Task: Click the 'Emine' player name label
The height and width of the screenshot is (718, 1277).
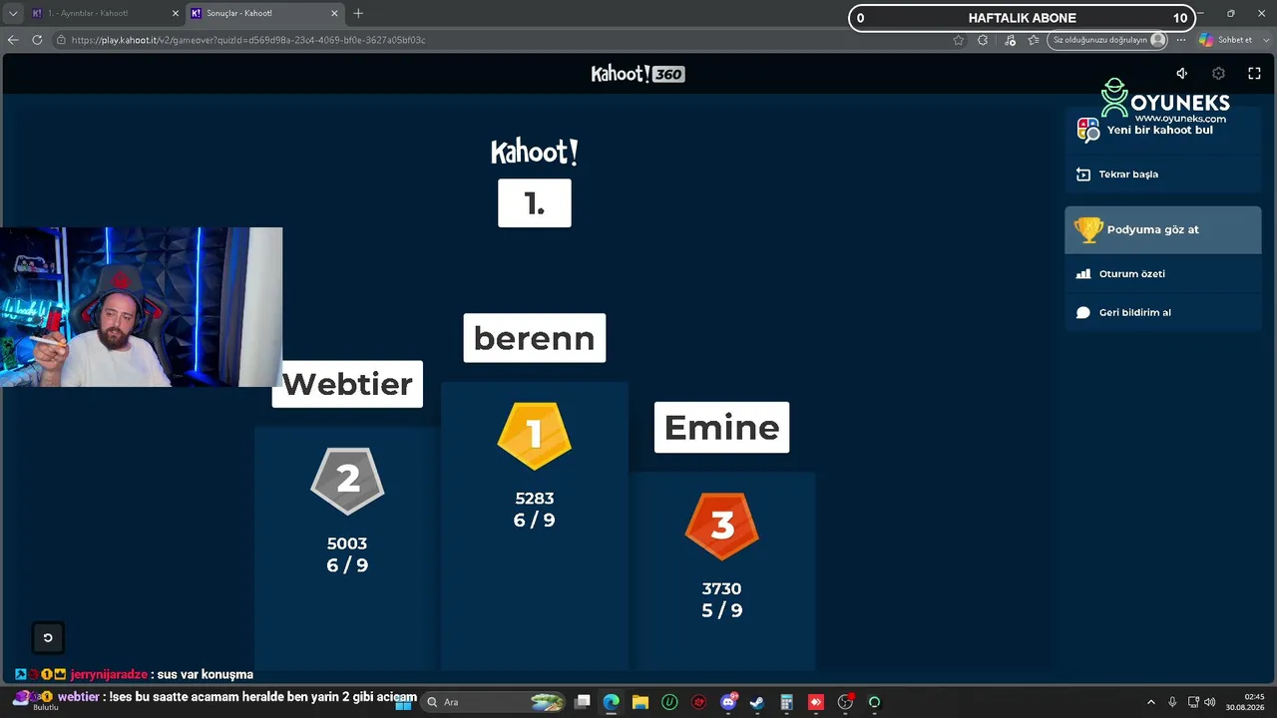Action: coord(722,428)
